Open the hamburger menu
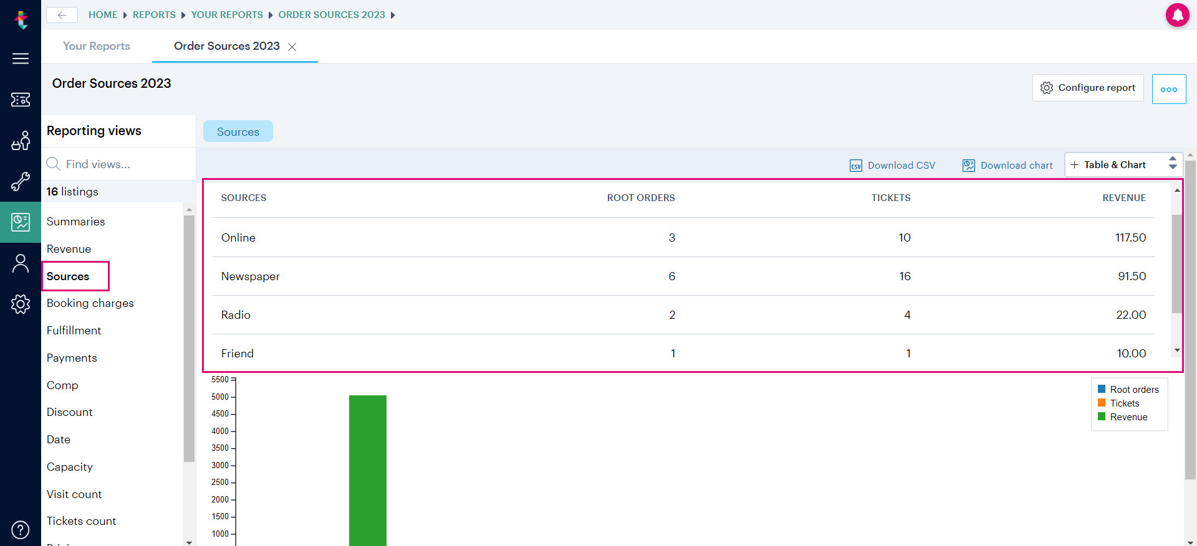 point(21,59)
